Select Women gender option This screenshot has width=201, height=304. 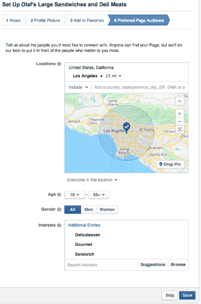(107, 209)
